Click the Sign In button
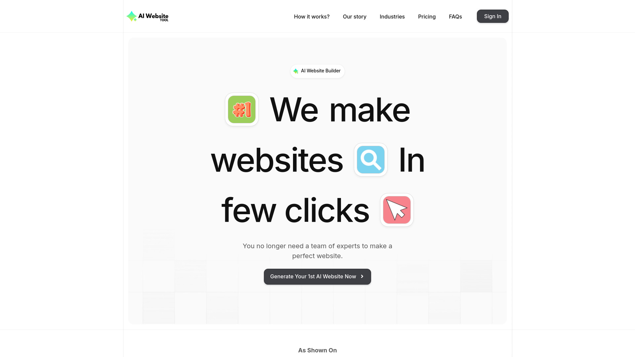Image resolution: width=635 pixels, height=357 pixels. pyautogui.click(x=493, y=16)
